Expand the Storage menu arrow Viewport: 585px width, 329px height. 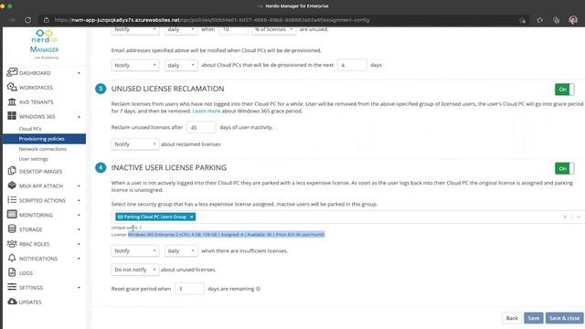[79, 229]
